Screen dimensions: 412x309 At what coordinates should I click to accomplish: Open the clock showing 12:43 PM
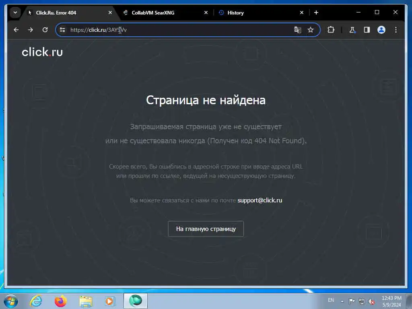pyautogui.click(x=391, y=301)
